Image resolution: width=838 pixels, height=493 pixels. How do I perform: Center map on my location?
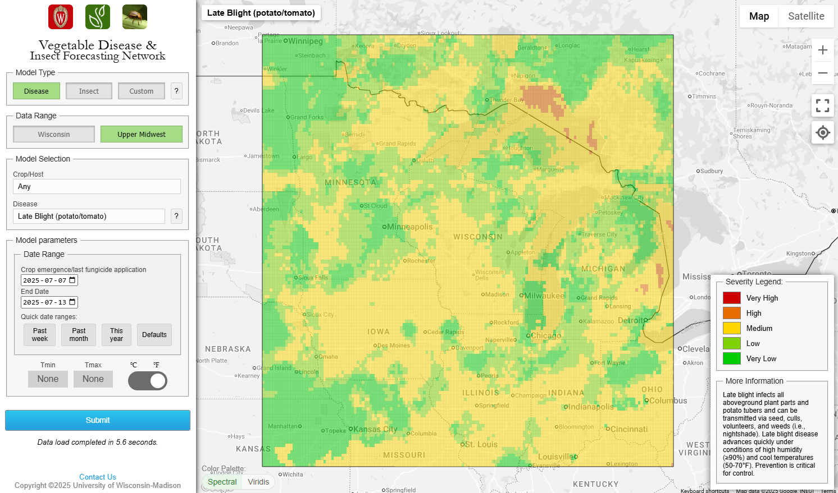[x=822, y=133]
